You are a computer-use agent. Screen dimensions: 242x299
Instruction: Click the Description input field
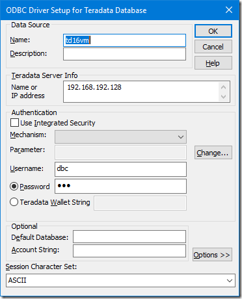pos(124,54)
